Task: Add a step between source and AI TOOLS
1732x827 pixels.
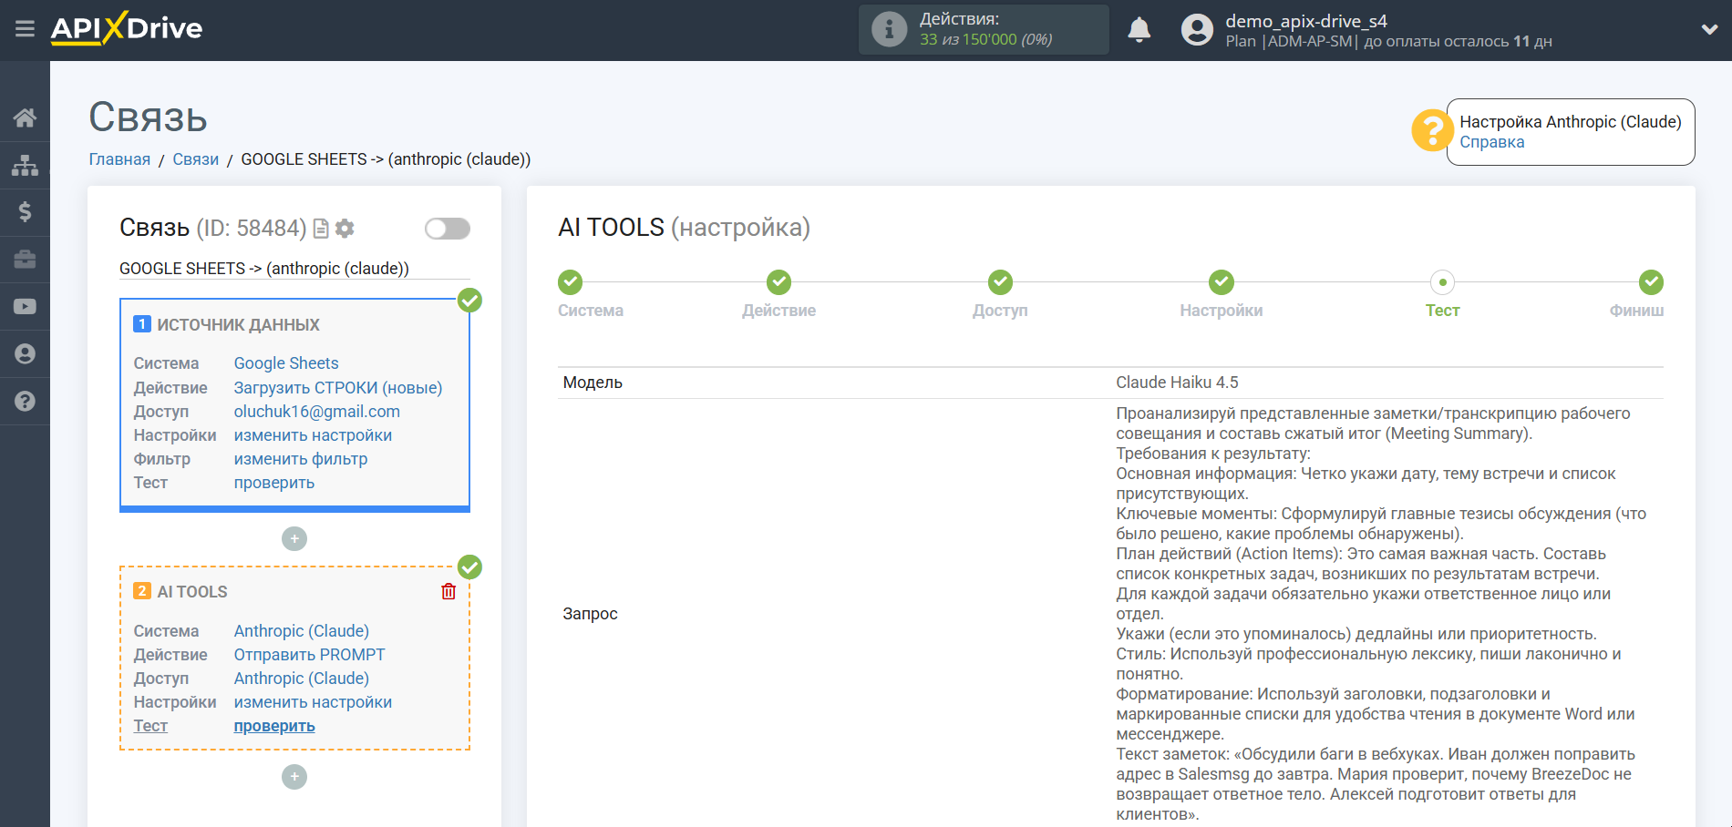Action: click(294, 539)
